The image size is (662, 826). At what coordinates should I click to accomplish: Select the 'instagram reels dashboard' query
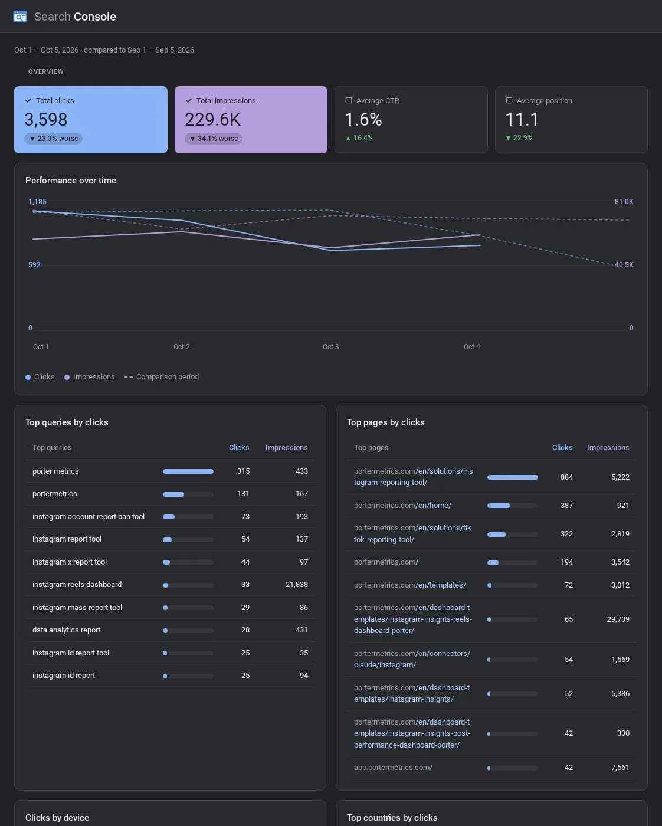click(170, 585)
